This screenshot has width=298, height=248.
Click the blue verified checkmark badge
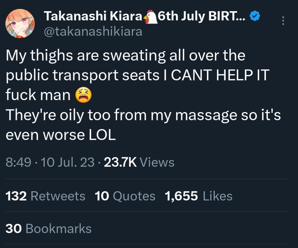click(x=254, y=16)
